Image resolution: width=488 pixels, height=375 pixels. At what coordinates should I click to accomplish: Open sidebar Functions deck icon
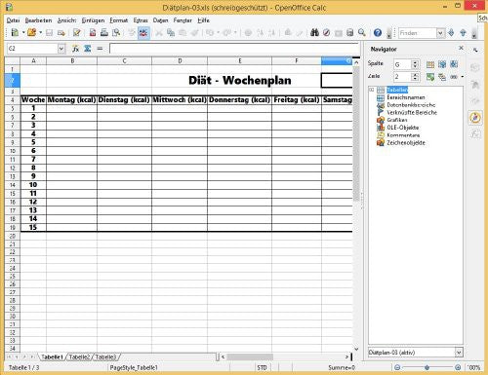coord(475,133)
